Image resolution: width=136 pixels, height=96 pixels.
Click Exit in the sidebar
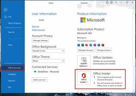[x=10, y=87]
